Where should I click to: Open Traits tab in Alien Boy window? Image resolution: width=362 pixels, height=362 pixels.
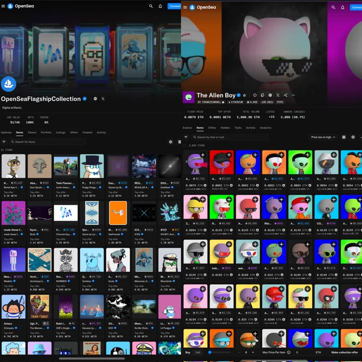(238, 128)
